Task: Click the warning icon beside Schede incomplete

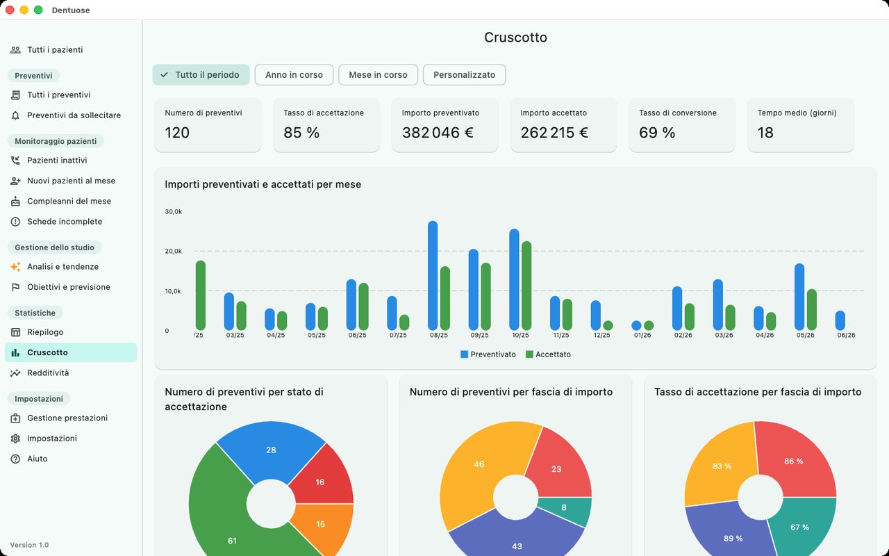Action: pyautogui.click(x=15, y=222)
